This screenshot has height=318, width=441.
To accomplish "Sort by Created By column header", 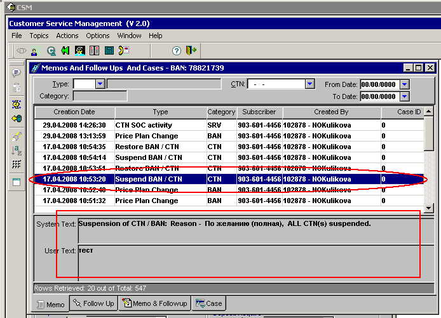I will coord(332,112).
